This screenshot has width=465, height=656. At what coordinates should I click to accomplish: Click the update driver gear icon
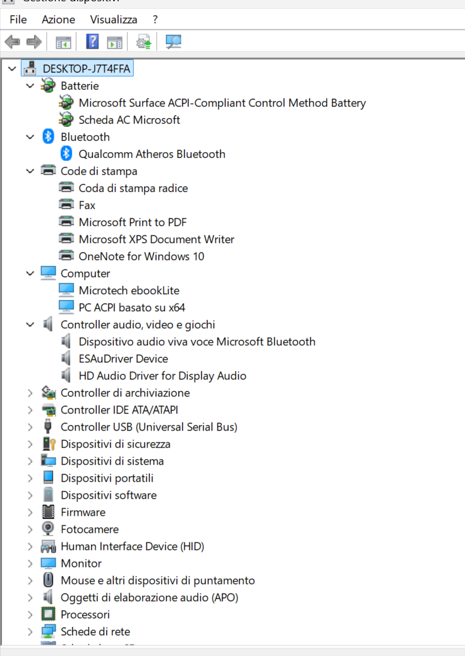point(143,42)
